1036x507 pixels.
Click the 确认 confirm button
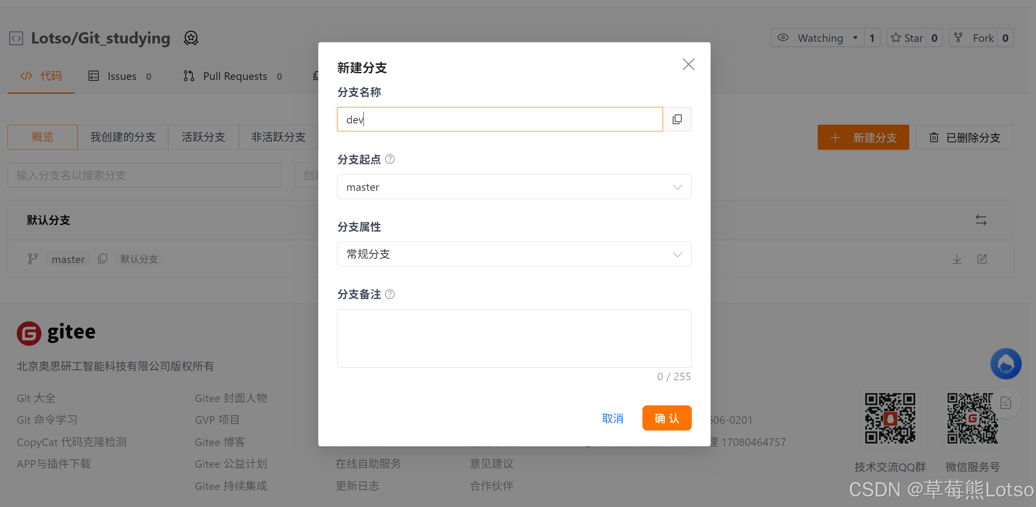[666, 418]
